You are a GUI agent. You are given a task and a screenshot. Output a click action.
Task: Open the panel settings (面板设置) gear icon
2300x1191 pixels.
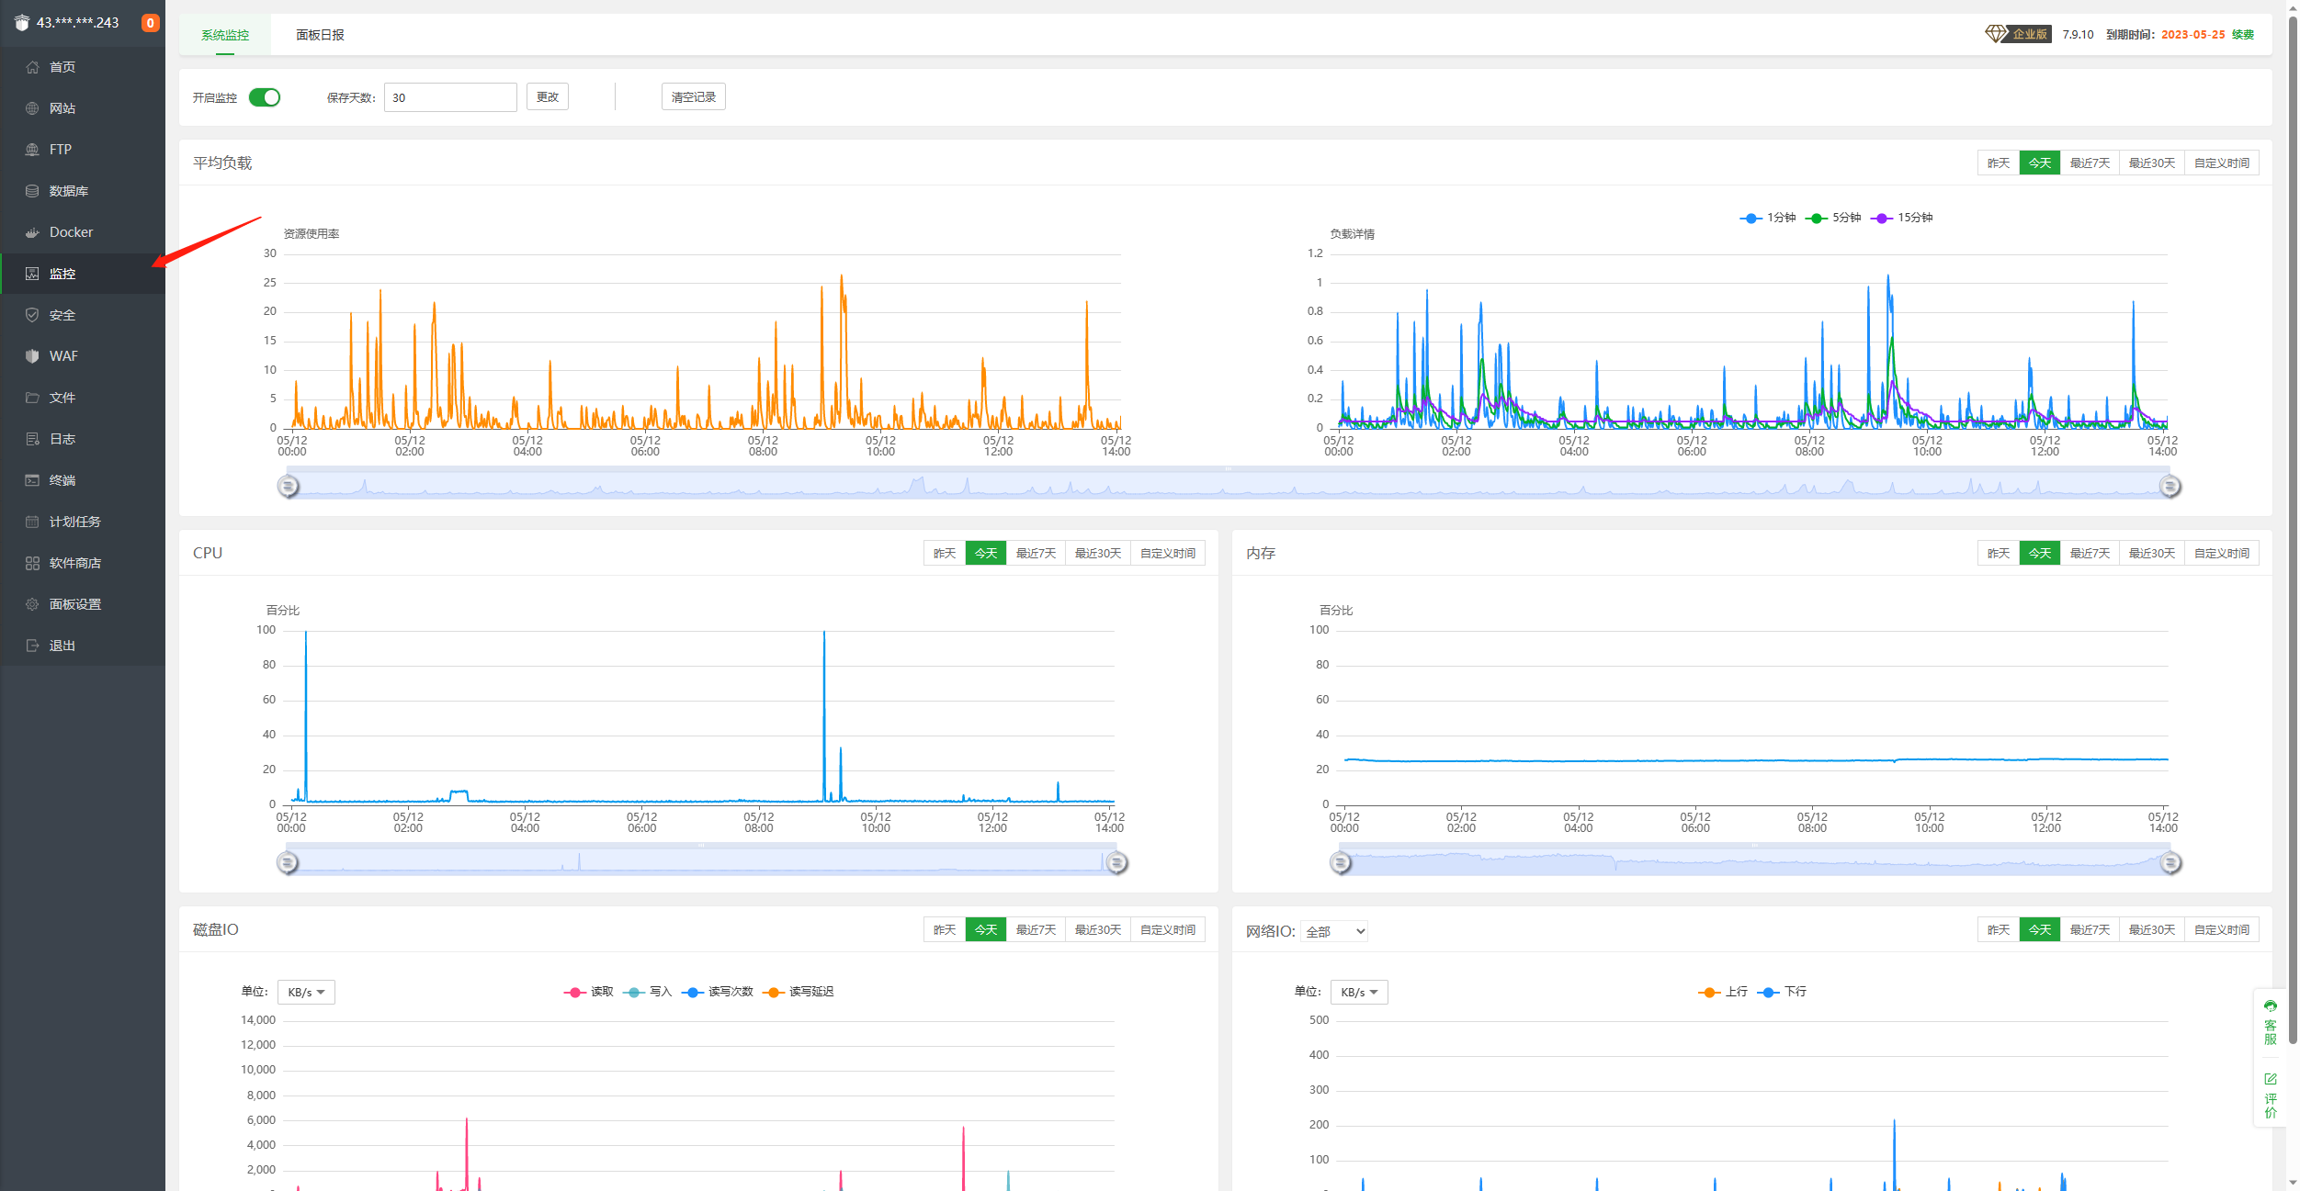[x=32, y=604]
